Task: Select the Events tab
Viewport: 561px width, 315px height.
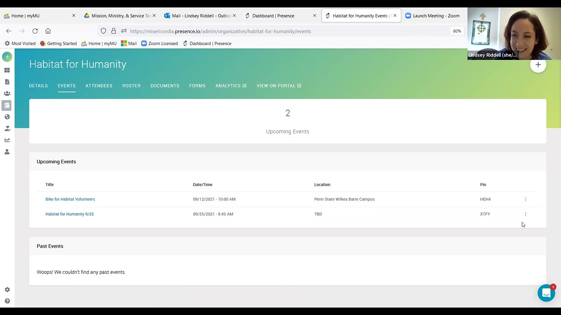Action: pyautogui.click(x=67, y=86)
